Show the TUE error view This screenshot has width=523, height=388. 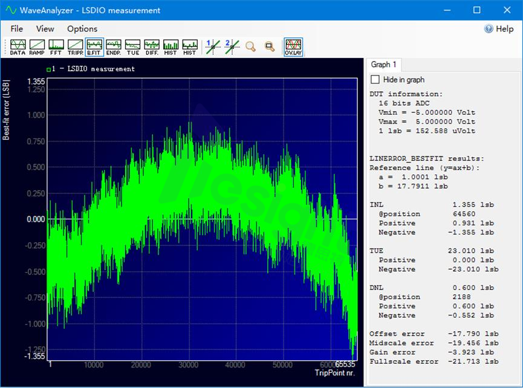[133, 47]
